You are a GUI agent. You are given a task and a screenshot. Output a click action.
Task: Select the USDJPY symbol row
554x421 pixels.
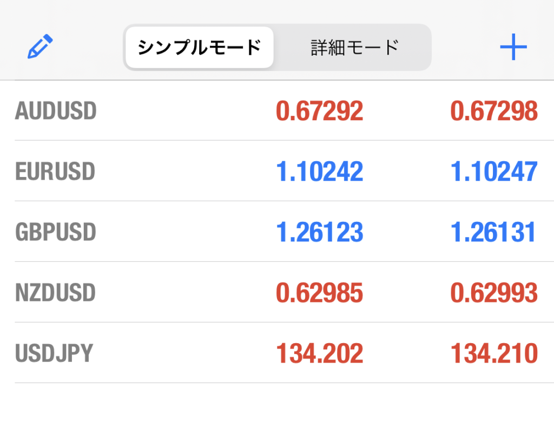click(x=277, y=353)
